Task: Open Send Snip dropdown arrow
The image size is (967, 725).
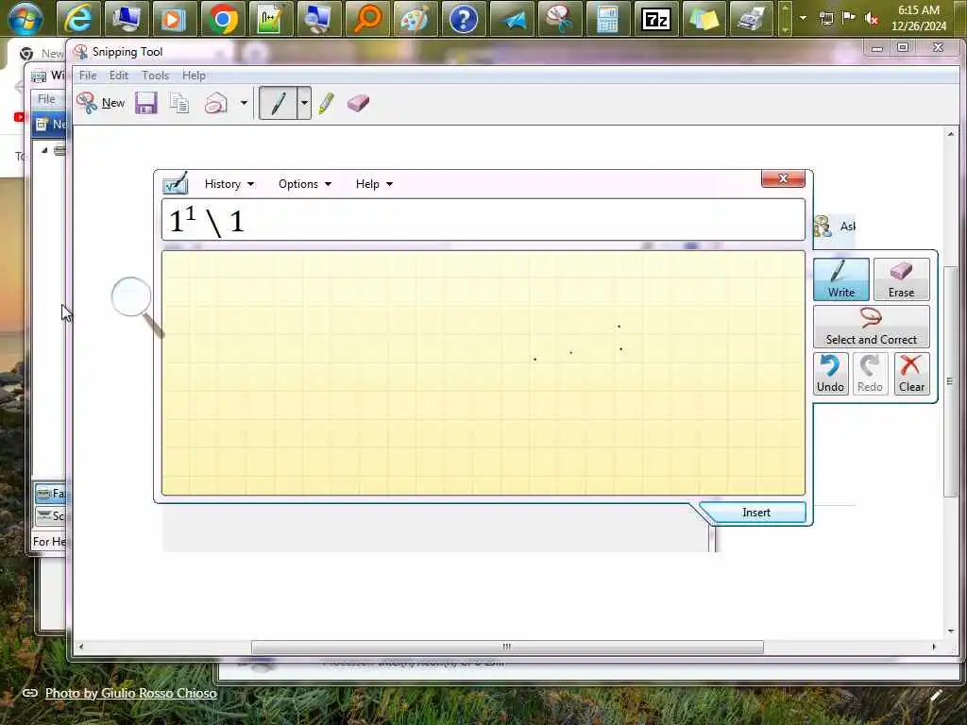Action: click(244, 103)
